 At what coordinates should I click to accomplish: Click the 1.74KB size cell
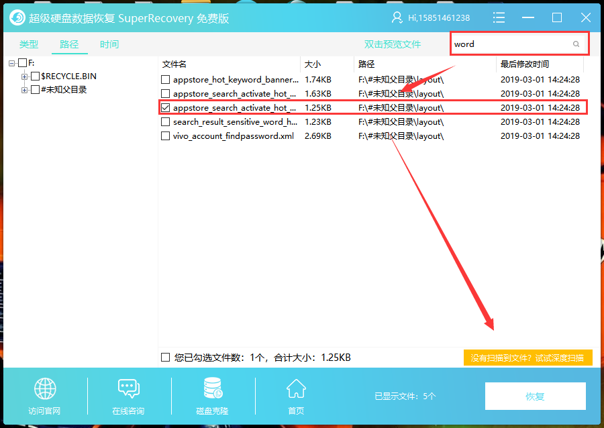tap(318, 80)
